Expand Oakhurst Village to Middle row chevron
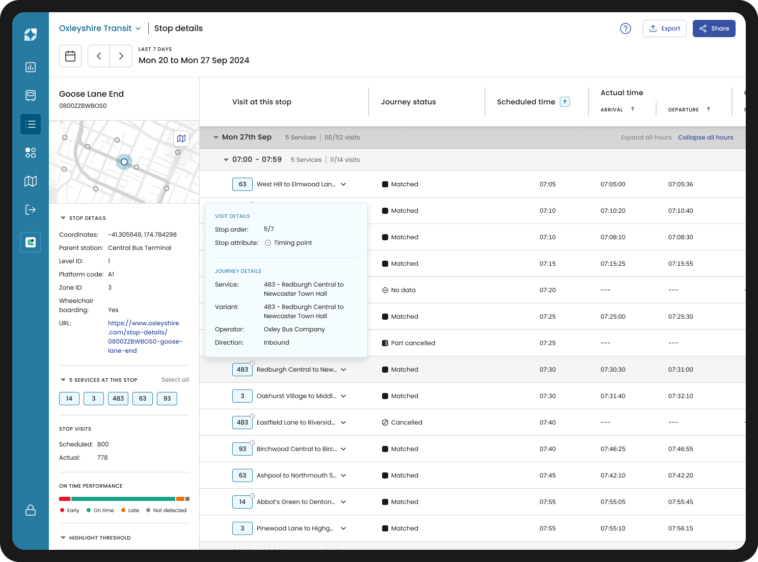The height and width of the screenshot is (562, 758). [x=343, y=396]
